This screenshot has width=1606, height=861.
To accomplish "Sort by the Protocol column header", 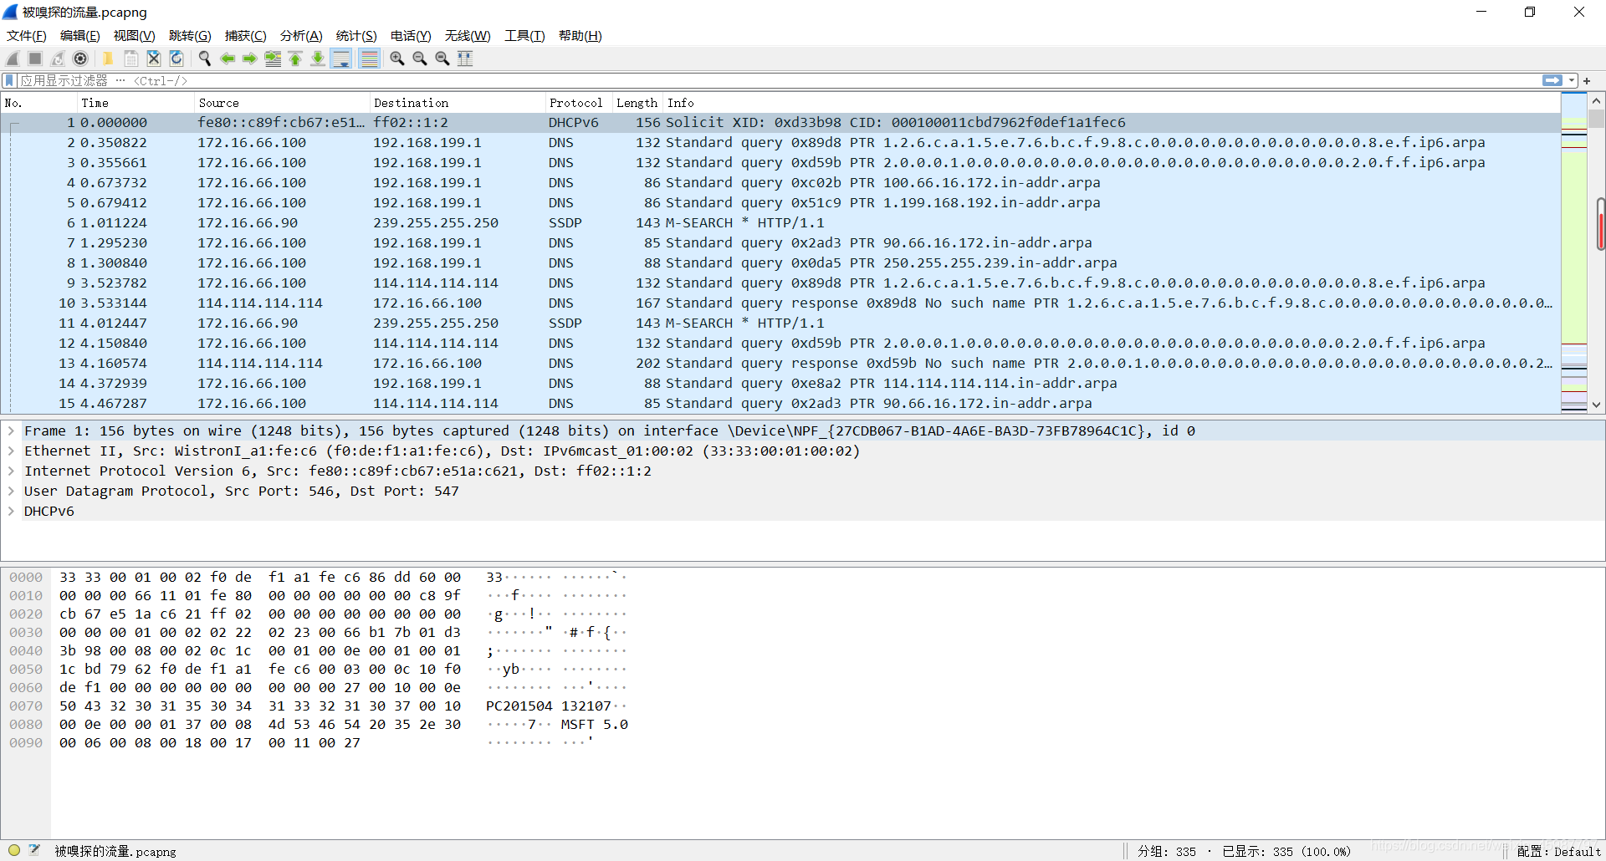I will 578,103.
